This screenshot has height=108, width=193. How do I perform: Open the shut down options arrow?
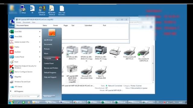[x=54, y=96]
